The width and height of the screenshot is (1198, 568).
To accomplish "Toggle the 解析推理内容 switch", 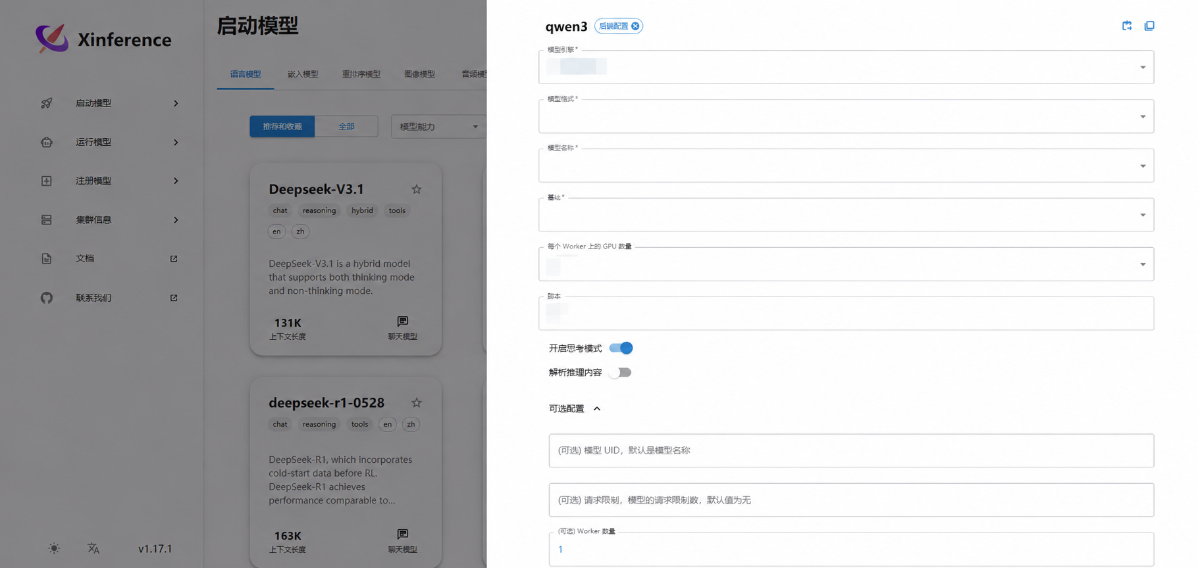I will coord(621,372).
